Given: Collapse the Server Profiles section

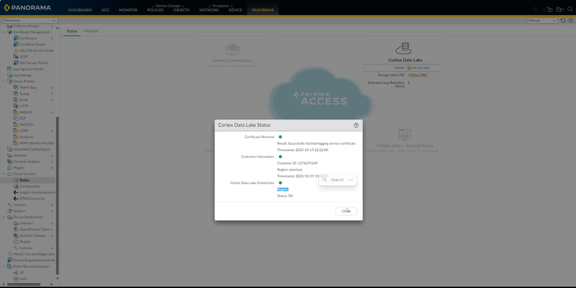Looking at the screenshot, I should 4,81.
